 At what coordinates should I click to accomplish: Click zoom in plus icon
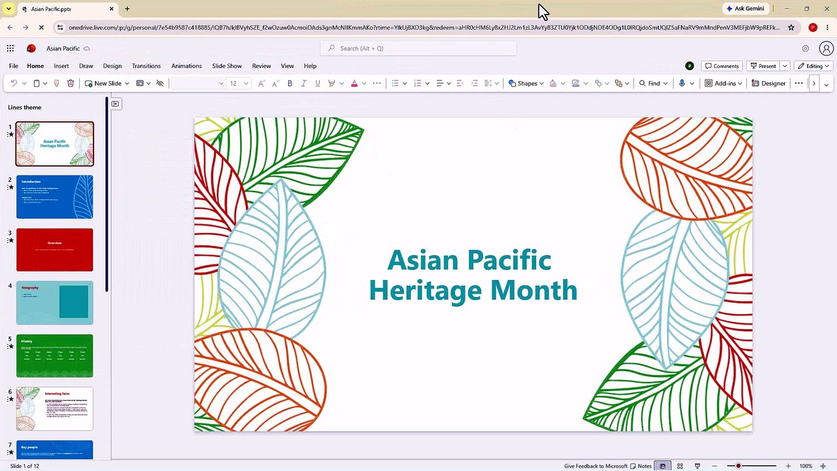click(788, 466)
